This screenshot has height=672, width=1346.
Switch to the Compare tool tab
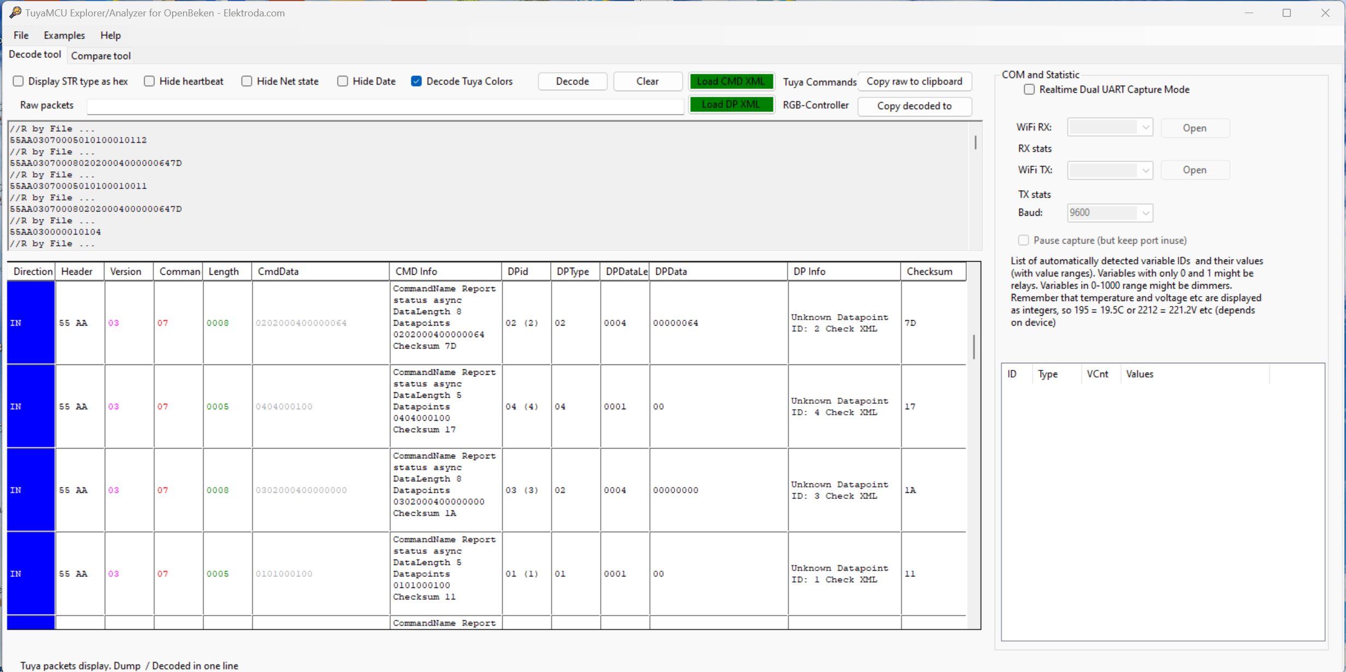coord(101,56)
